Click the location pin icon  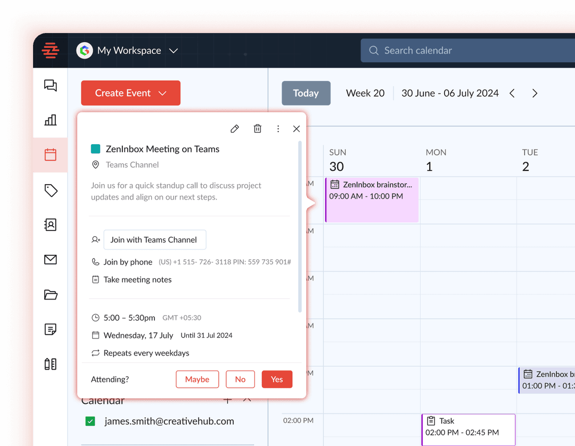(x=95, y=165)
